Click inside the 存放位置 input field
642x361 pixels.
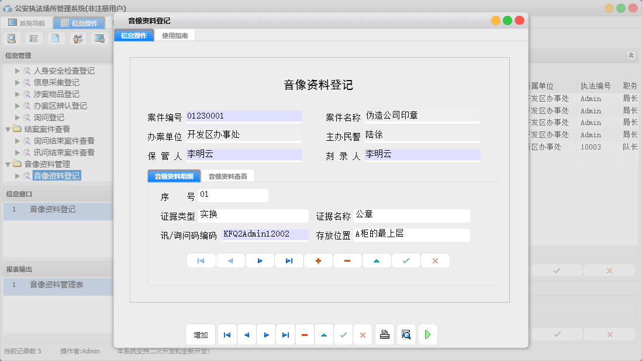tap(412, 235)
